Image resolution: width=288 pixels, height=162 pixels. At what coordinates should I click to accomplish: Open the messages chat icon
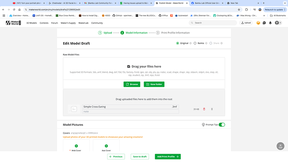click(x=264, y=23)
